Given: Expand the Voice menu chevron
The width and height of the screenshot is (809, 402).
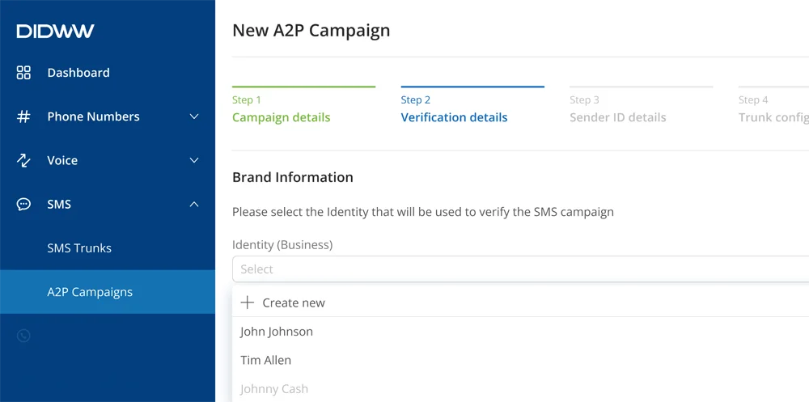Looking at the screenshot, I should (194, 160).
